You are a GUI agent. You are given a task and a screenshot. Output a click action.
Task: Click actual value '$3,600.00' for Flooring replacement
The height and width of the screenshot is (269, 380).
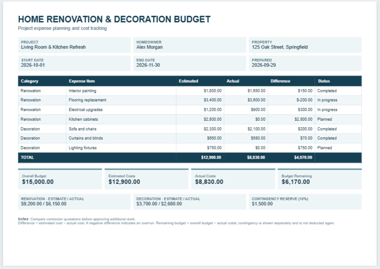coord(256,100)
